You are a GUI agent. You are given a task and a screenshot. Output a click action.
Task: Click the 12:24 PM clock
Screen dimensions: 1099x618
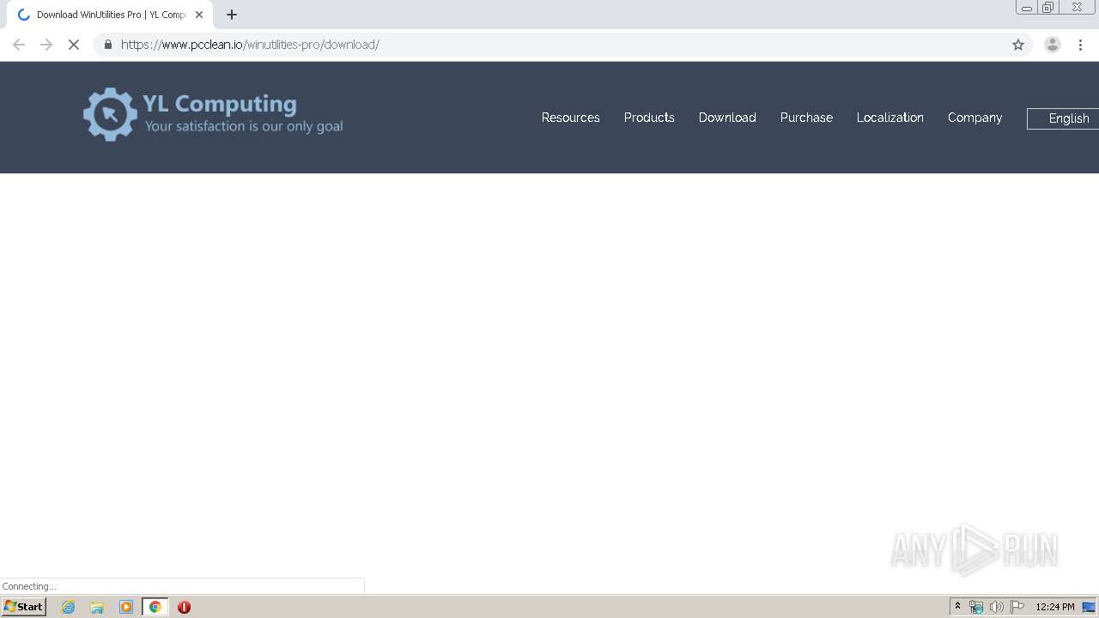pyautogui.click(x=1055, y=607)
